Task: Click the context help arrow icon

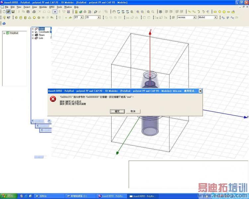Action: pos(9,18)
